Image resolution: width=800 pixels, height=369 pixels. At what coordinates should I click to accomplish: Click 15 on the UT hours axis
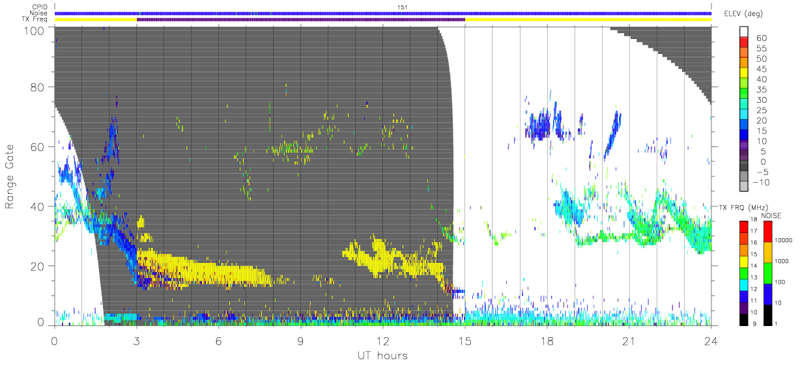pyautogui.click(x=465, y=340)
